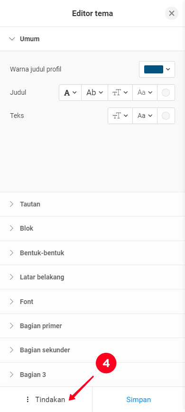The height and width of the screenshot is (412, 185).
Task: Click the Simpan button
Action: tap(139, 400)
